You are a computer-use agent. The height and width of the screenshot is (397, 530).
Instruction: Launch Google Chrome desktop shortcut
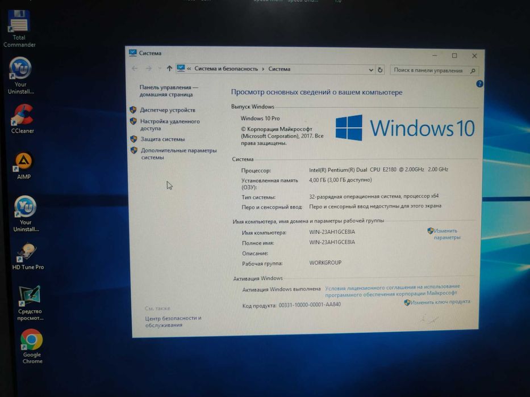pyautogui.click(x=32, y=347)
